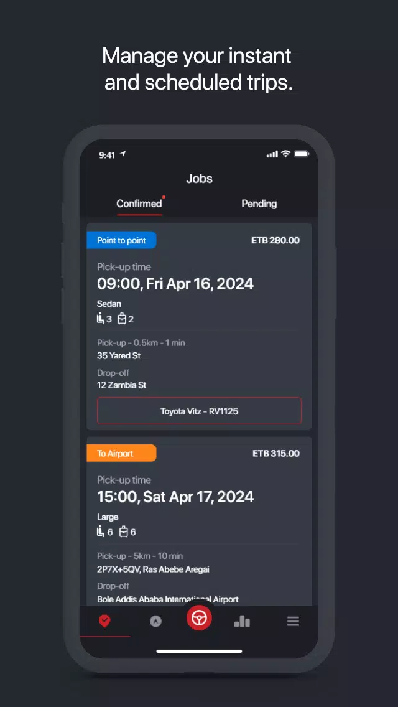Tap the luggage icon on Large job
Viewport: 398px width, 707px height.
point(124,531)
